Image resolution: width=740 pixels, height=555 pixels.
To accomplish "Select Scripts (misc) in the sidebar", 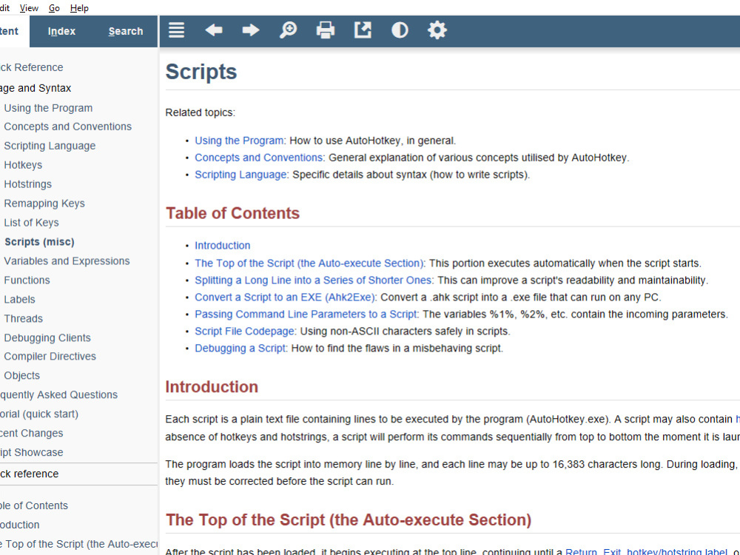I will coord(39,242).
